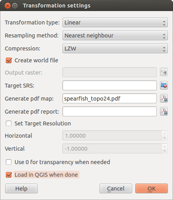
Task: Click the Generate pdf map label
Action: point(29,99)
